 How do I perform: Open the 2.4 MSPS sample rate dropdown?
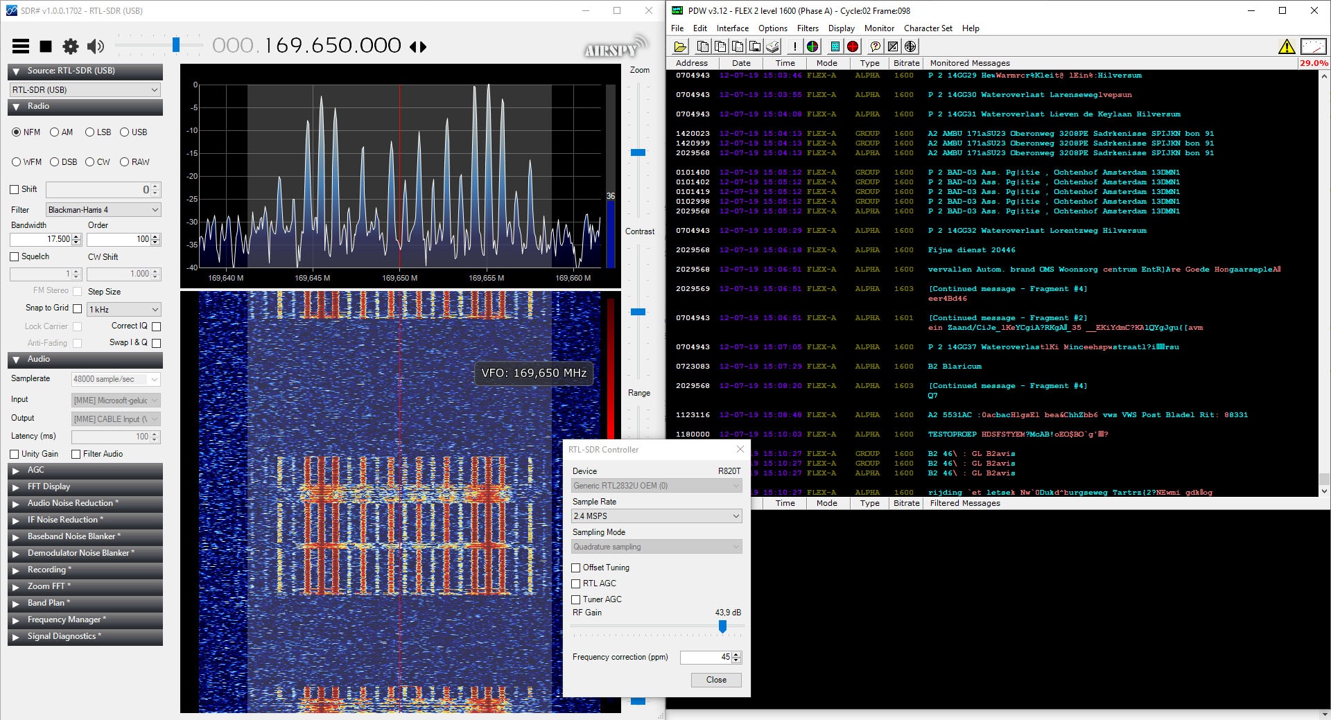(656, 516)
